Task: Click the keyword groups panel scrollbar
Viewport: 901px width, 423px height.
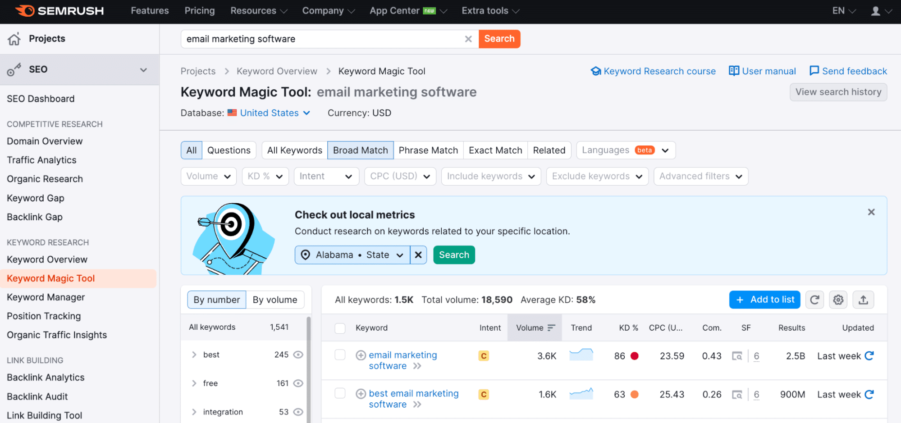Action: pyautogui.click(x=309, y=369)
